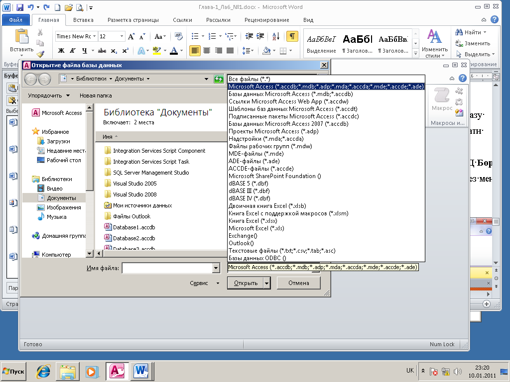Image resolution: width=510 pixels, height=382 pixels.
Task: Click the increase indent icon
Action: [x=260, y=36]
